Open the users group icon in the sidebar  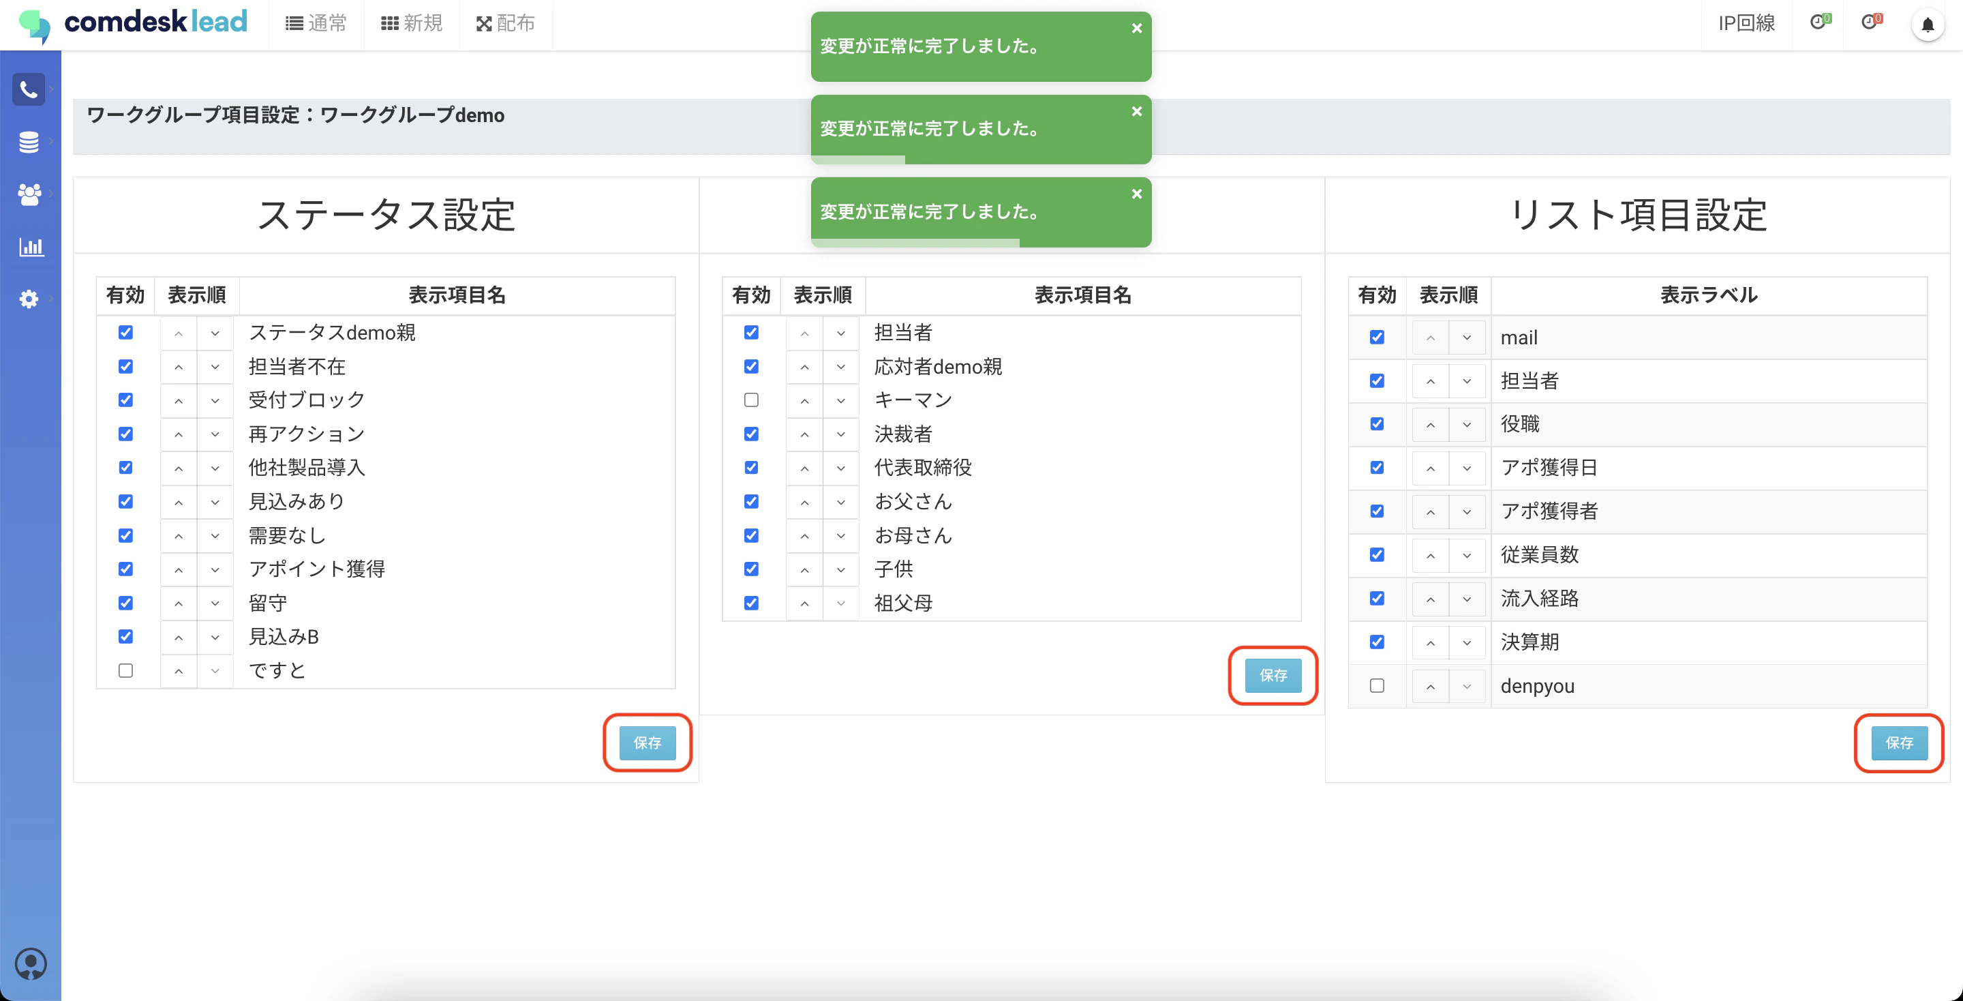[x=29, y=194]
